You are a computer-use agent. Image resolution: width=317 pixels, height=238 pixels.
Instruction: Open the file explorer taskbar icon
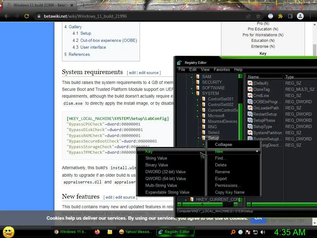tap(110, 232)
